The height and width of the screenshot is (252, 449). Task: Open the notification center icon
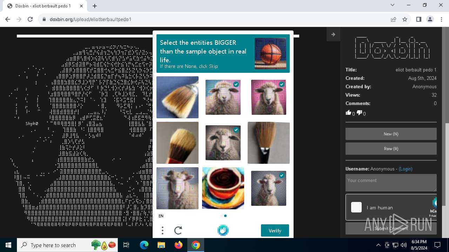click(x=437, y=245)
